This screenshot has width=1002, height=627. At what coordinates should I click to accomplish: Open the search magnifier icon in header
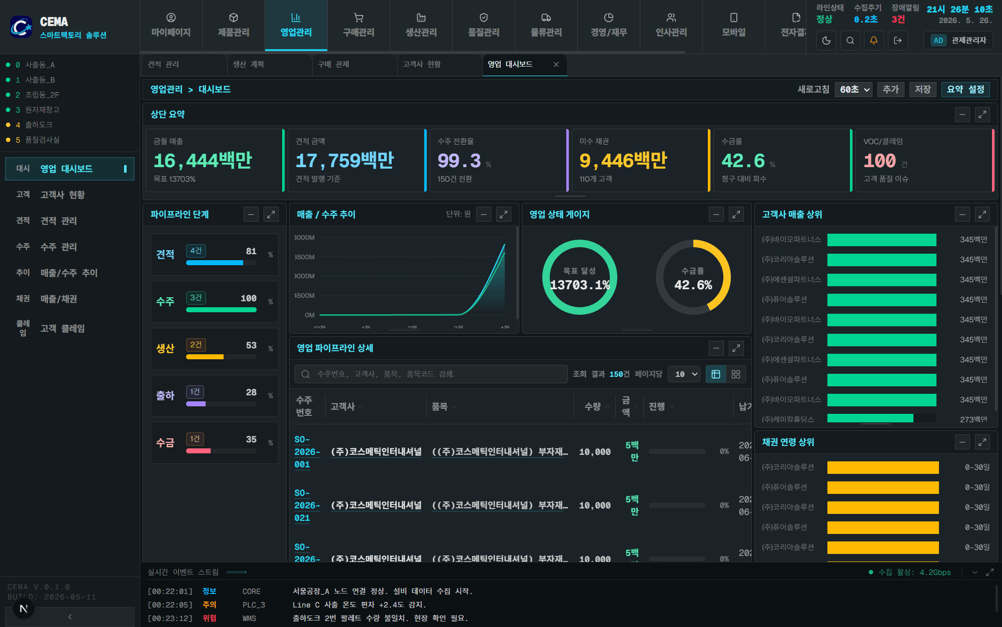pos(850,41)
